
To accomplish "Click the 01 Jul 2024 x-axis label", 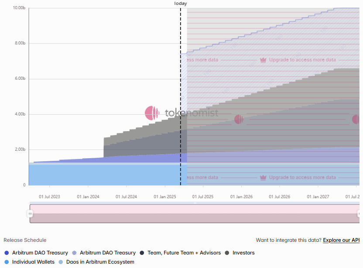I will [126, 197].
